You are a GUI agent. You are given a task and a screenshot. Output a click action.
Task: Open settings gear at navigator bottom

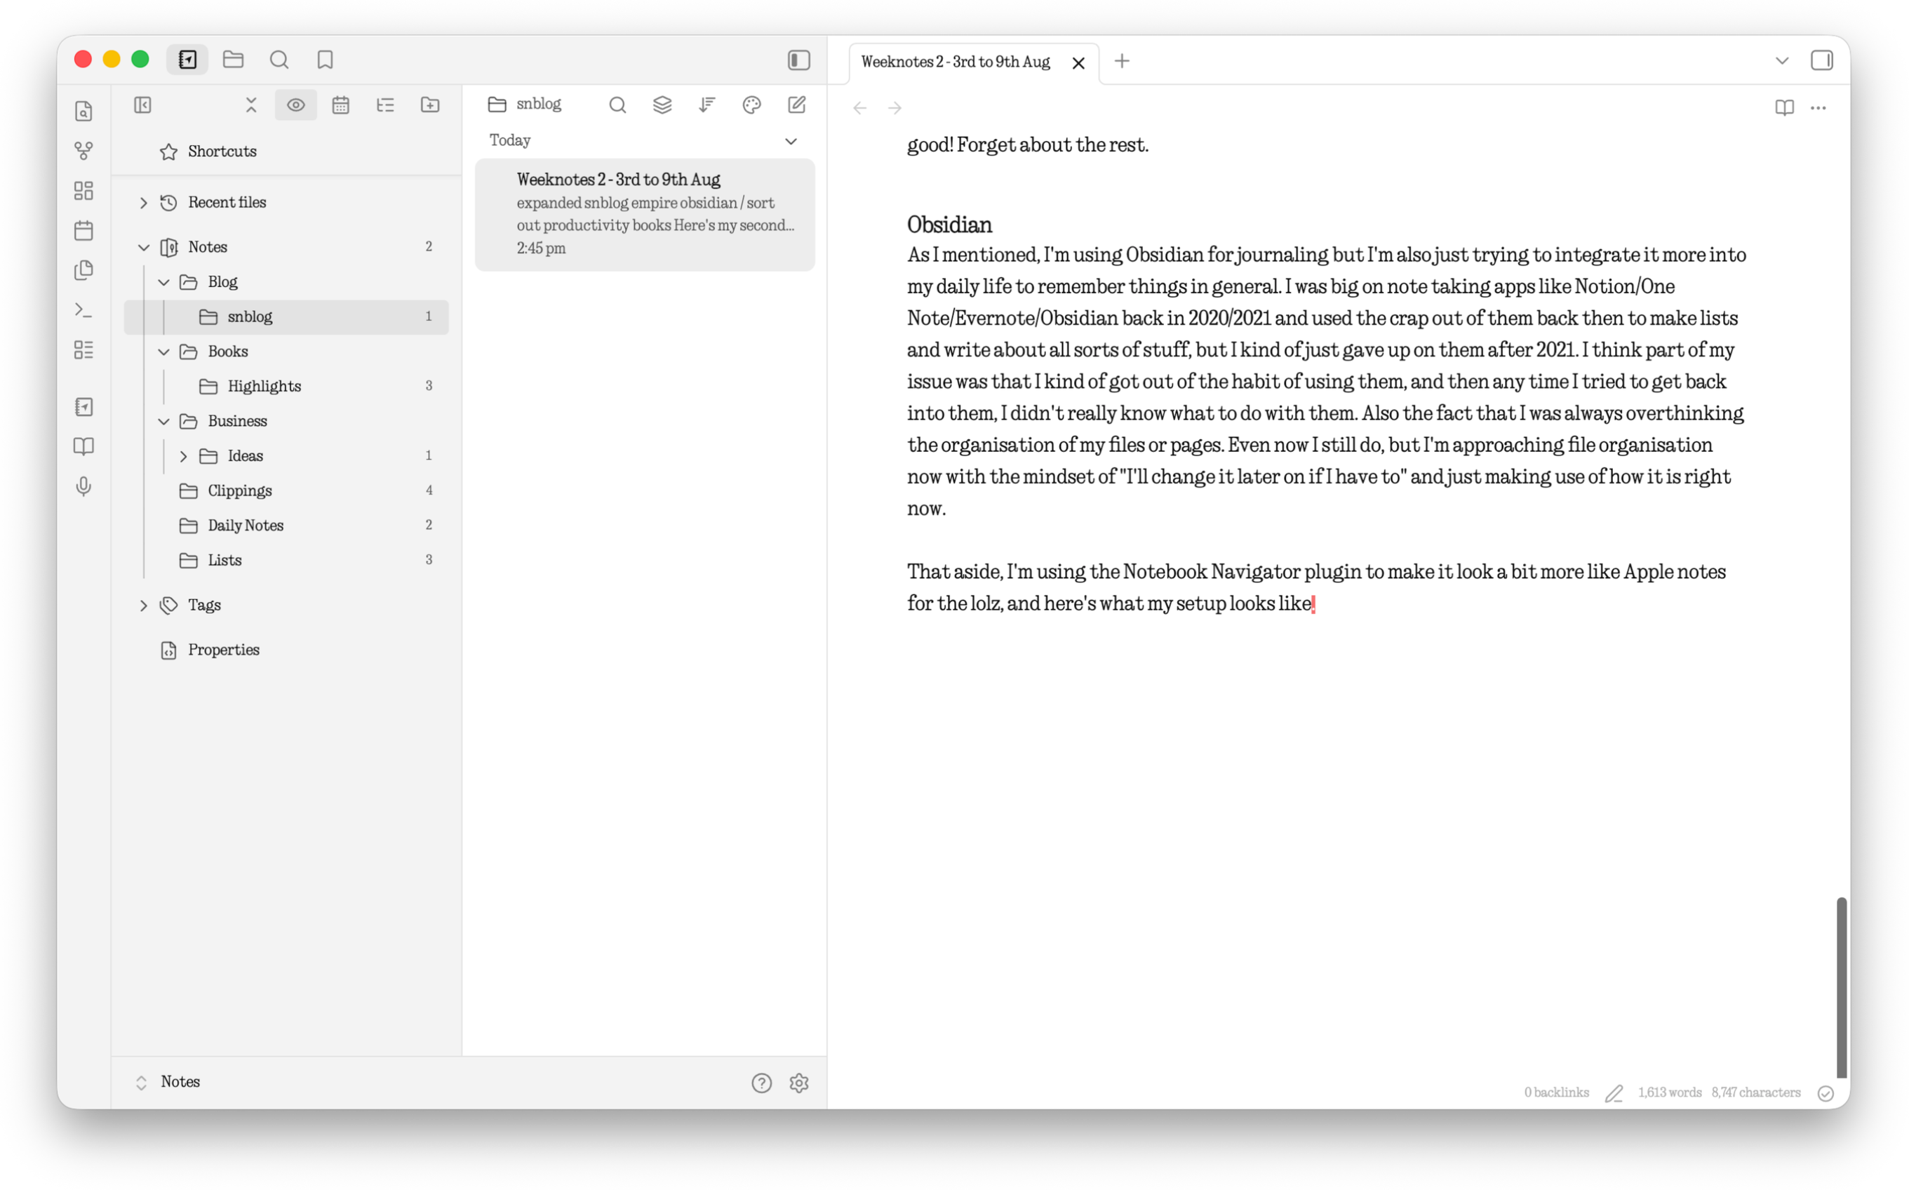800,1083
